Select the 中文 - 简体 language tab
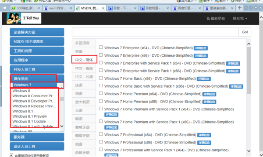This screenshot has width=263, height=157. tap(84, 60)
